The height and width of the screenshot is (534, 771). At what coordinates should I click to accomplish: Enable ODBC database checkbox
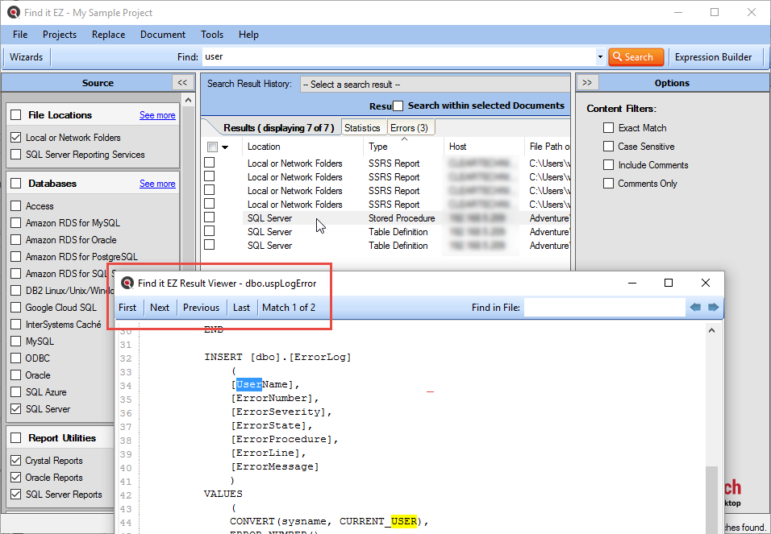[16, 358]
